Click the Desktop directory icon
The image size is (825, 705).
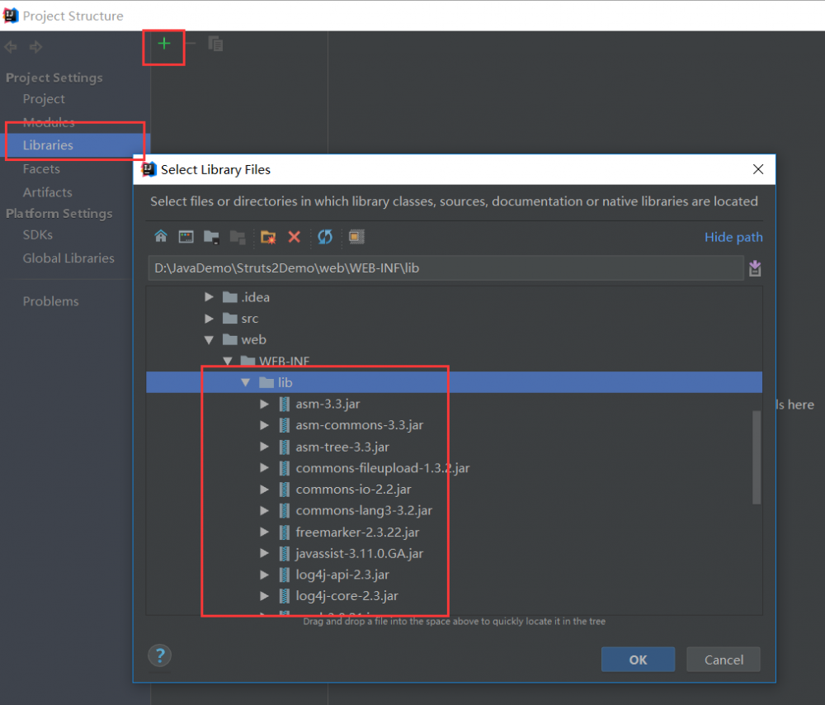point(186,237)
